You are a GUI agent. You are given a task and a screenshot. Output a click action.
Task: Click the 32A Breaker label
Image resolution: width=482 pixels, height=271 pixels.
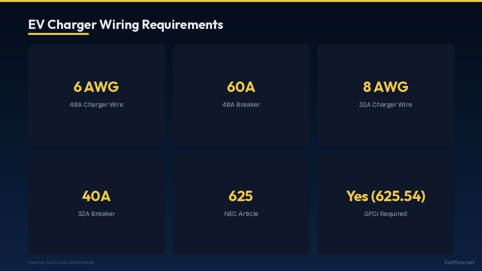click(96, 214)
